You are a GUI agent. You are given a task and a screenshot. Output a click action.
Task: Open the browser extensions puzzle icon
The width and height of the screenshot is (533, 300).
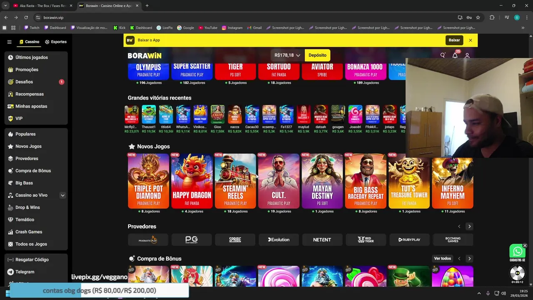click(492, 17)
